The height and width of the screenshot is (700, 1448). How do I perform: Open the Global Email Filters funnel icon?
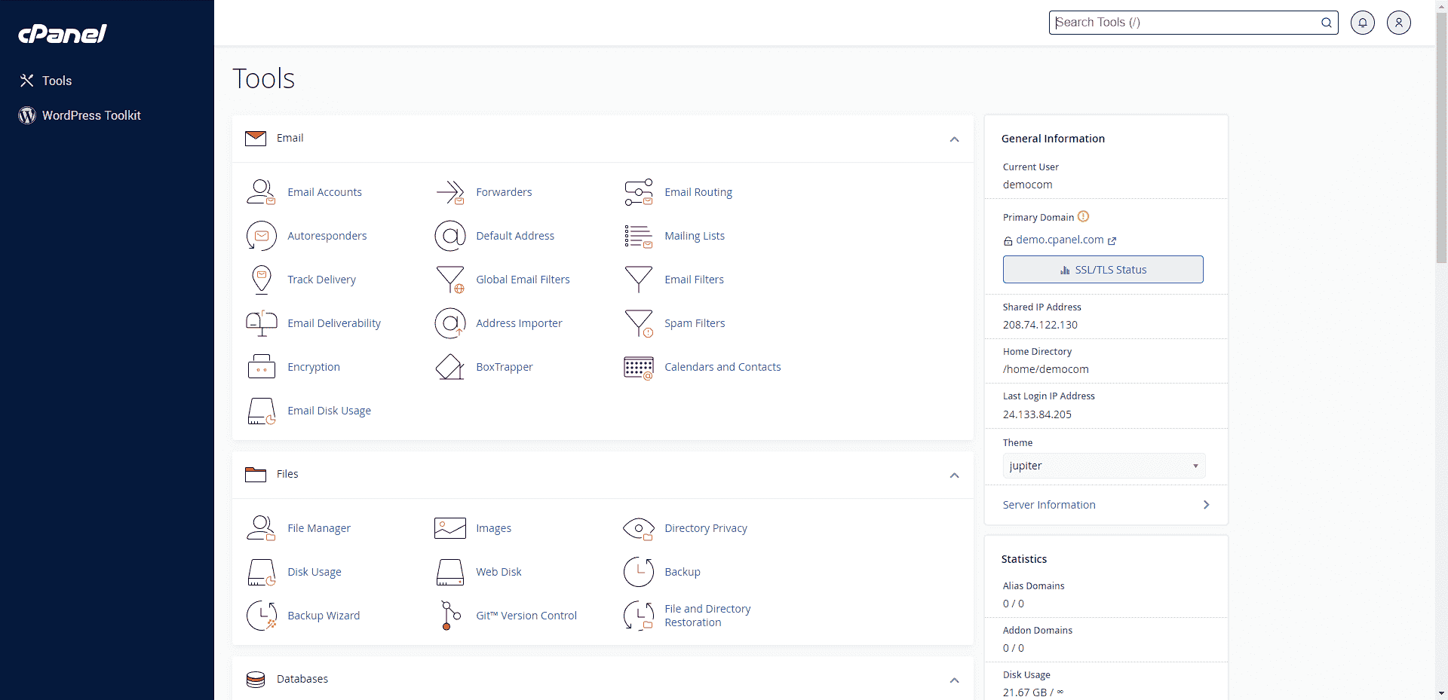[x=450, y=280]
